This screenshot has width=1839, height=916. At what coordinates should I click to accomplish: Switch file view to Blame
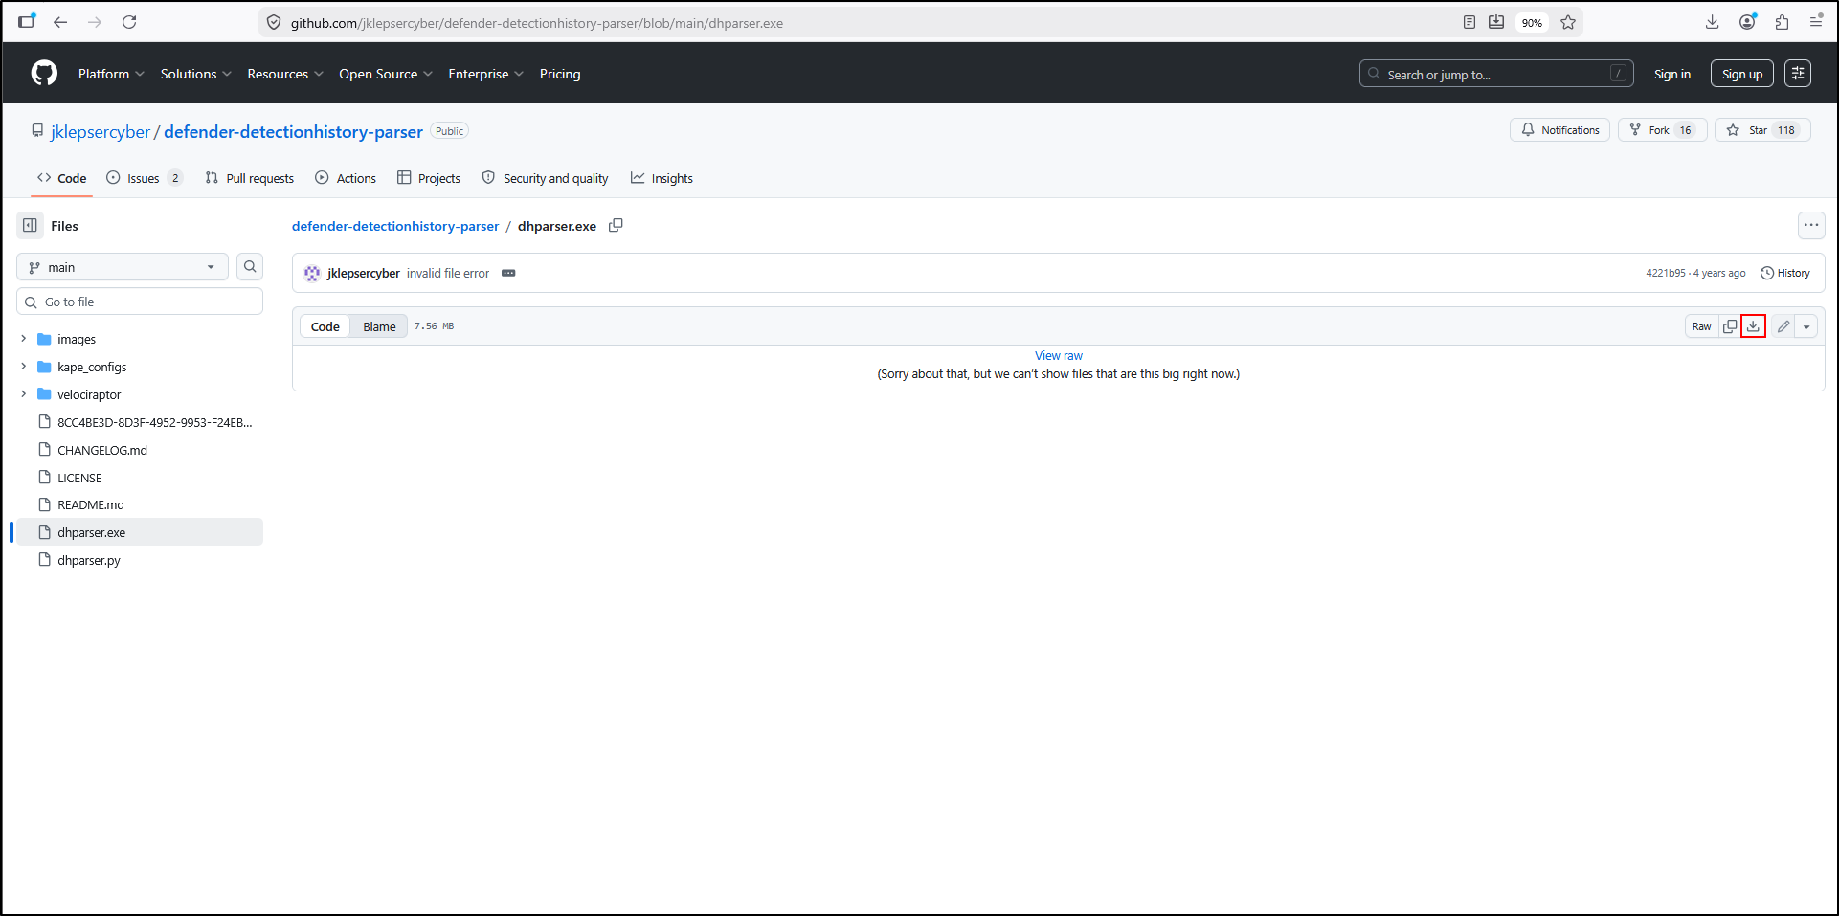click(x=379, y=326)
